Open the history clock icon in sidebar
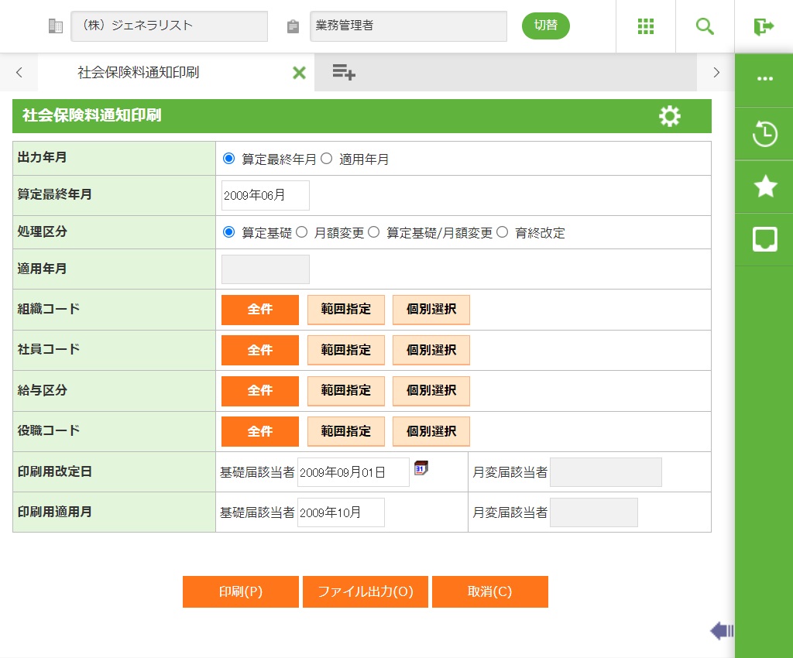Screen dimensions: 793x658 click(764, 134)
